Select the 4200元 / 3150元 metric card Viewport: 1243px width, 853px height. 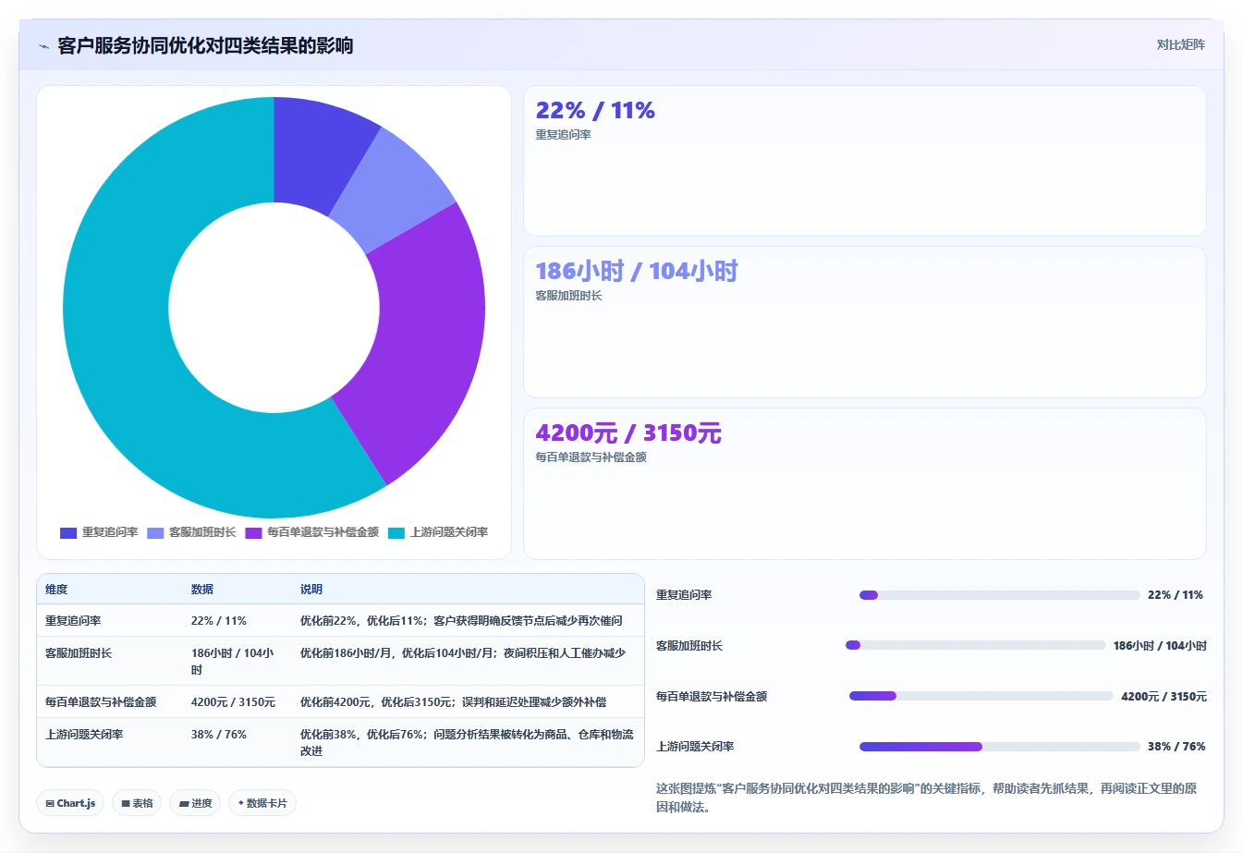(x=865, y=483)
